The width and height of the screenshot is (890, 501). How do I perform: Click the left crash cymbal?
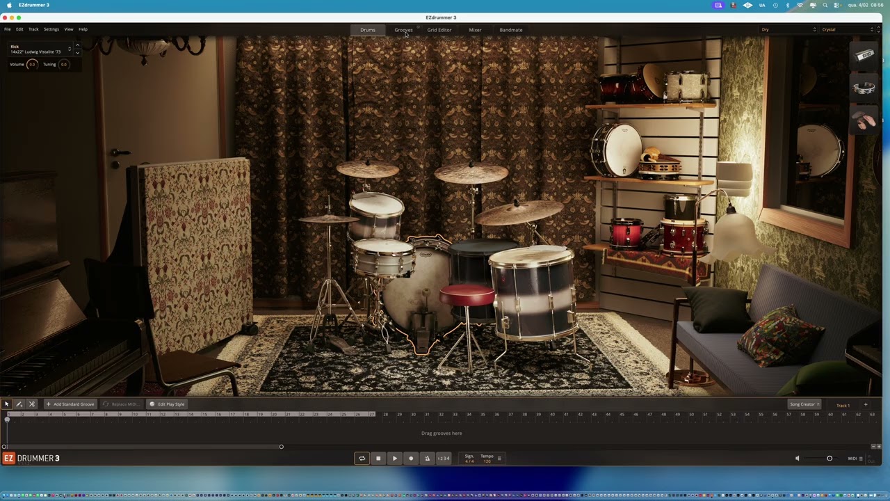(368, 169)
